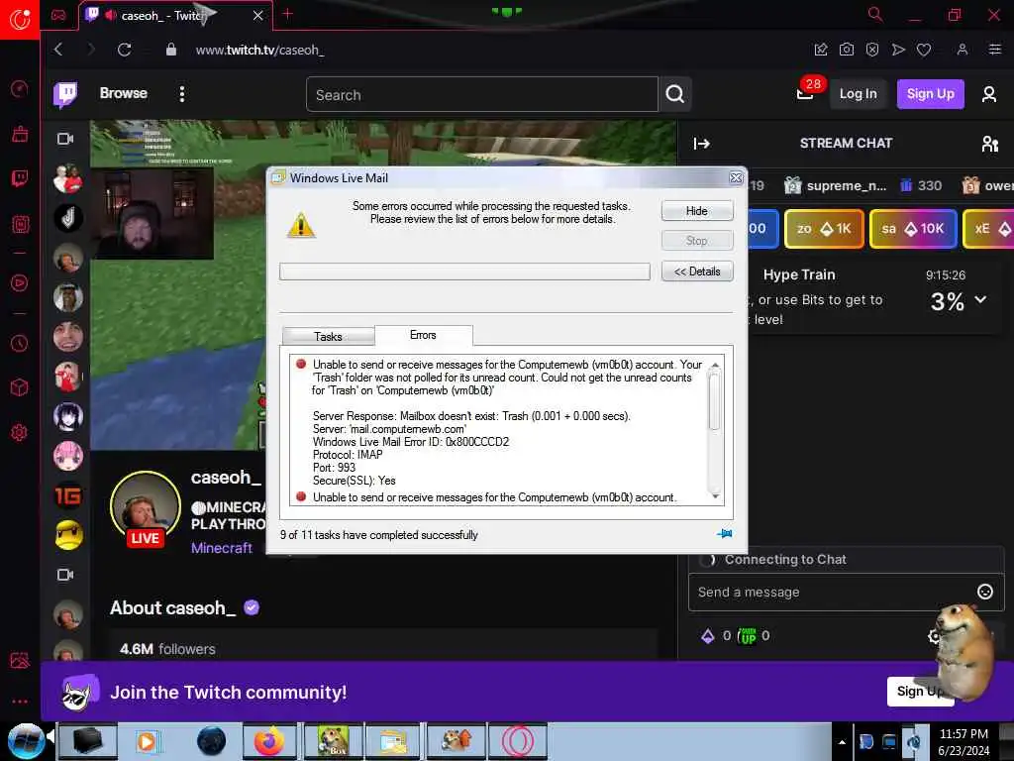Open Firefox from the taskbar
The height and width of the screenshot is (761, 1014).
point(269,741)
